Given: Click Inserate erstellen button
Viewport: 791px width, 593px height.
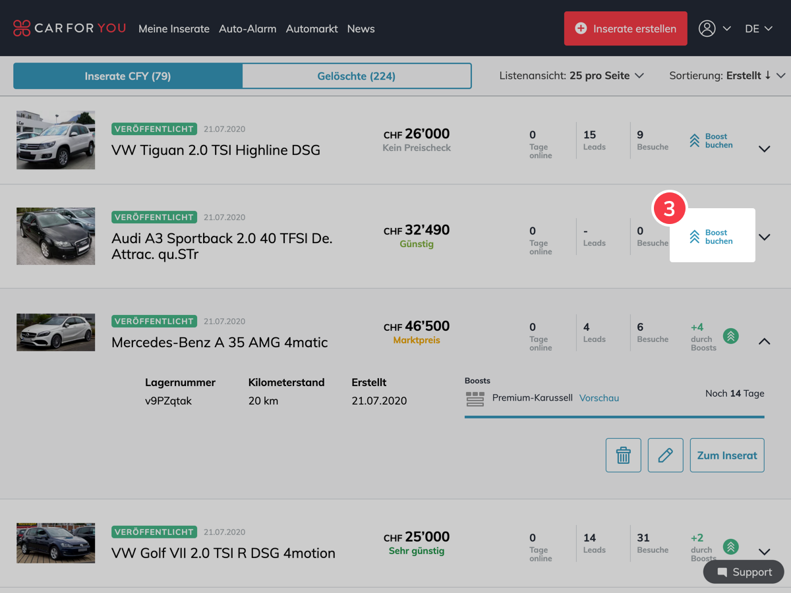Looking at the screenshot, I should coord(626,28).
